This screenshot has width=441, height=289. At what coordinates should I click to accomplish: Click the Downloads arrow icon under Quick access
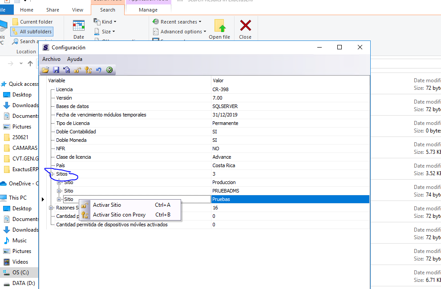tap(7, 105)
